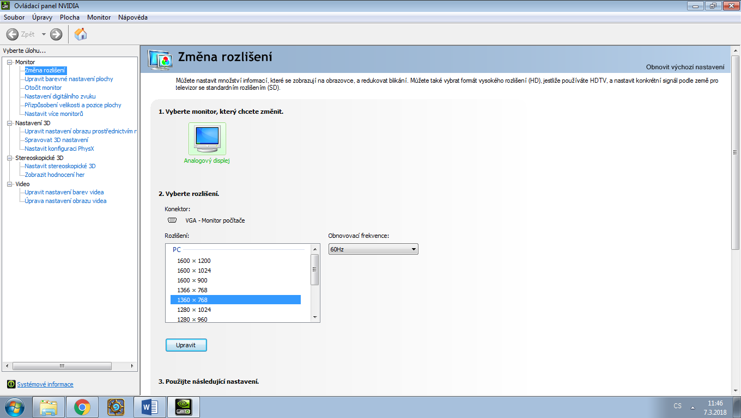Image resolution: width=741 pixels, height=418 pixels.
Task: Click the Změna rozlišení header monitor icon
Action: click(x=160, y=59)
